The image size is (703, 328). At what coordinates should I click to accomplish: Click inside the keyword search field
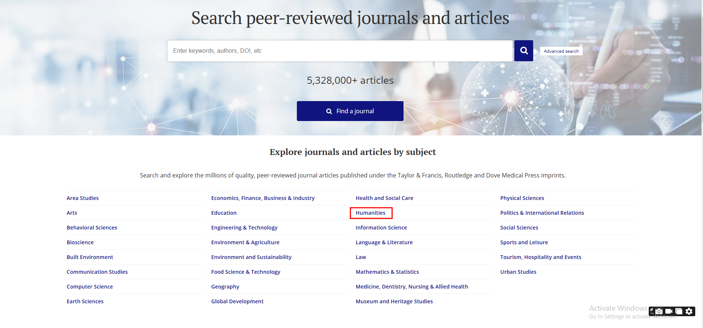340,51
